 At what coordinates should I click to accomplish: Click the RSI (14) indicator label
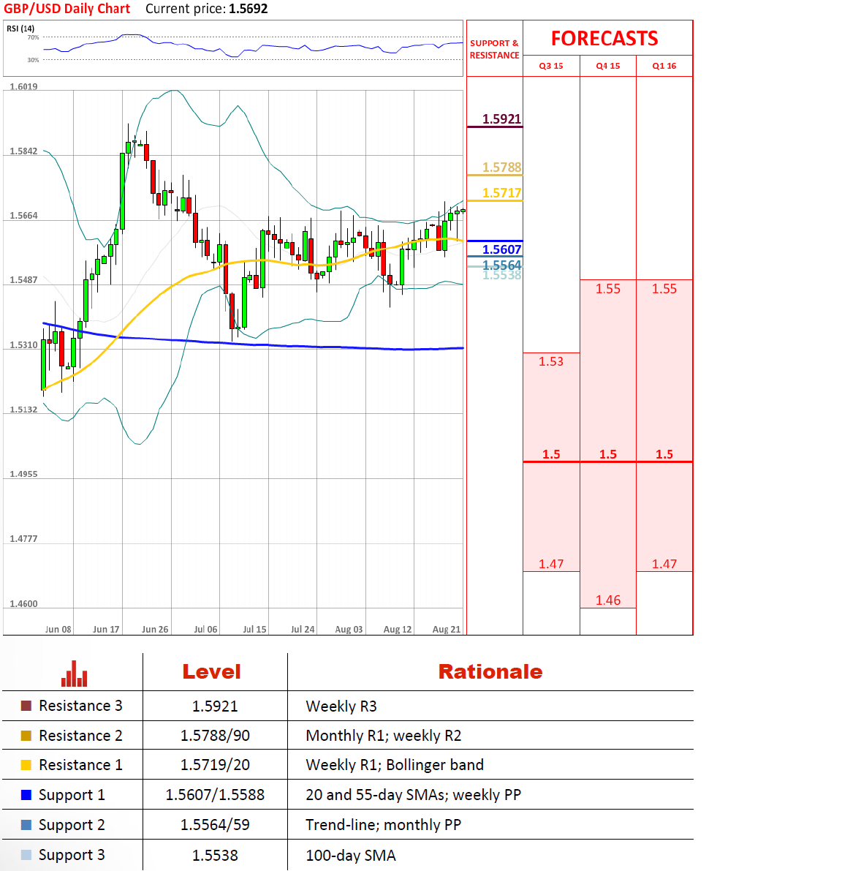tap(20, 29)
